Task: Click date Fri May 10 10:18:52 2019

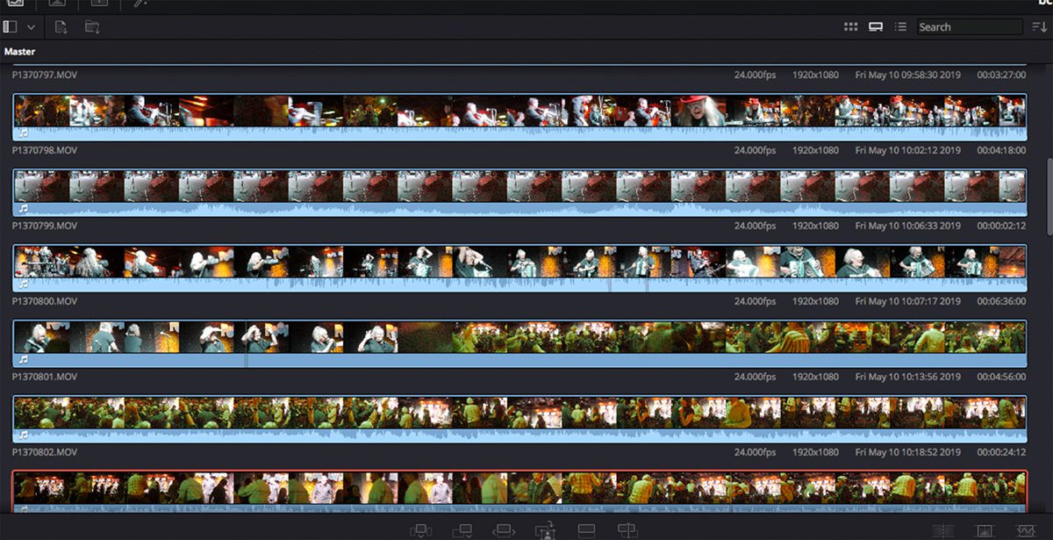Action: click(x=908, y=453)
